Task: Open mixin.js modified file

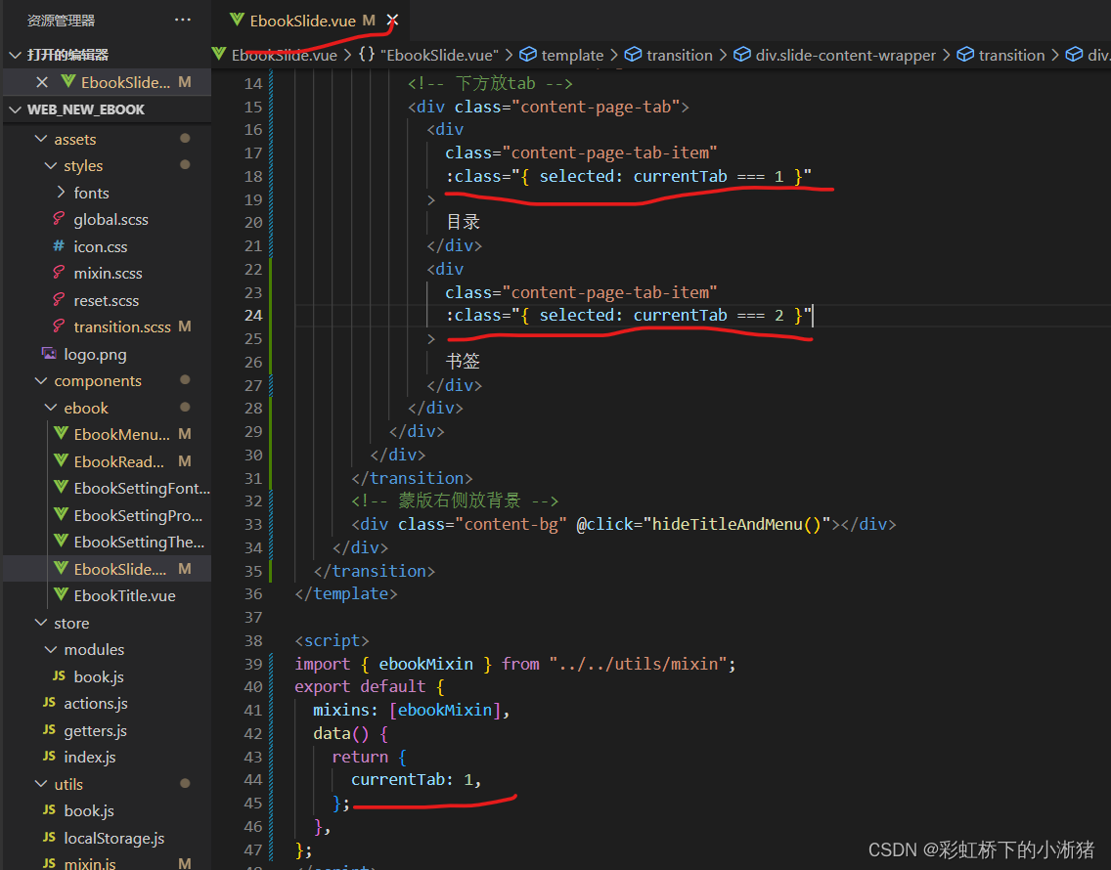Action: tap(90, 863)
